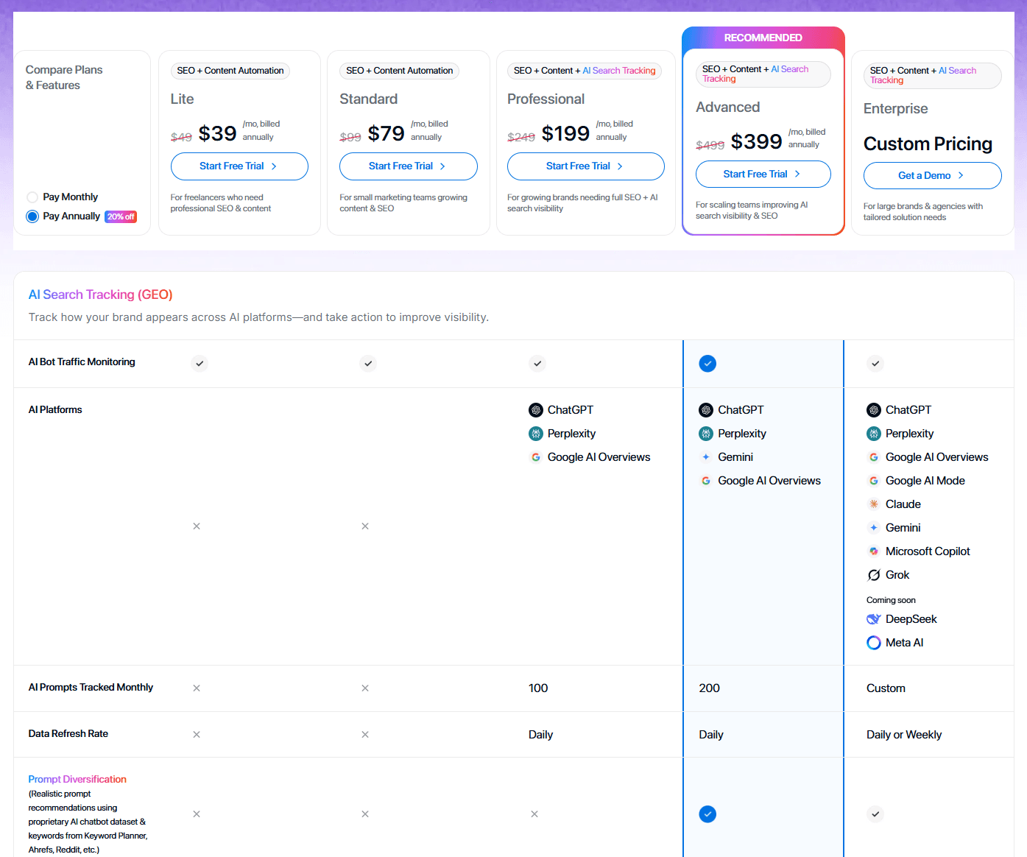Click the Claude icon in Enterprise platforms
Viewport: 1027px width, 857px height.
click(x=874, y=504)
